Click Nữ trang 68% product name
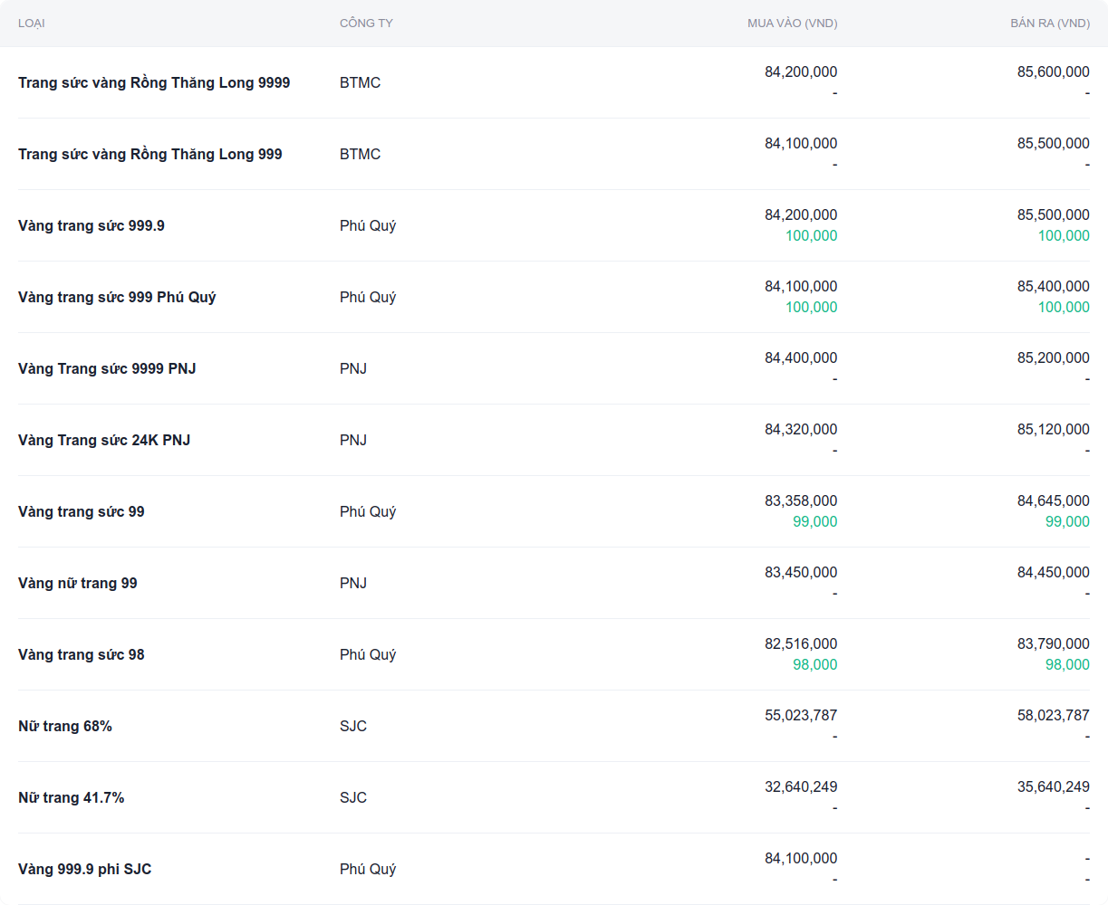 click(65, 726)
